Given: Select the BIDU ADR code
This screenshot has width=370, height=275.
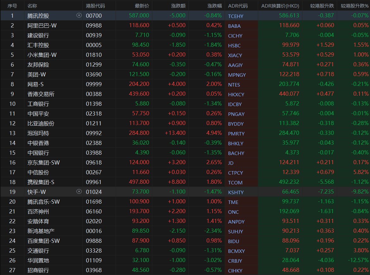Looking at the screenshot, I should point(234,241).
